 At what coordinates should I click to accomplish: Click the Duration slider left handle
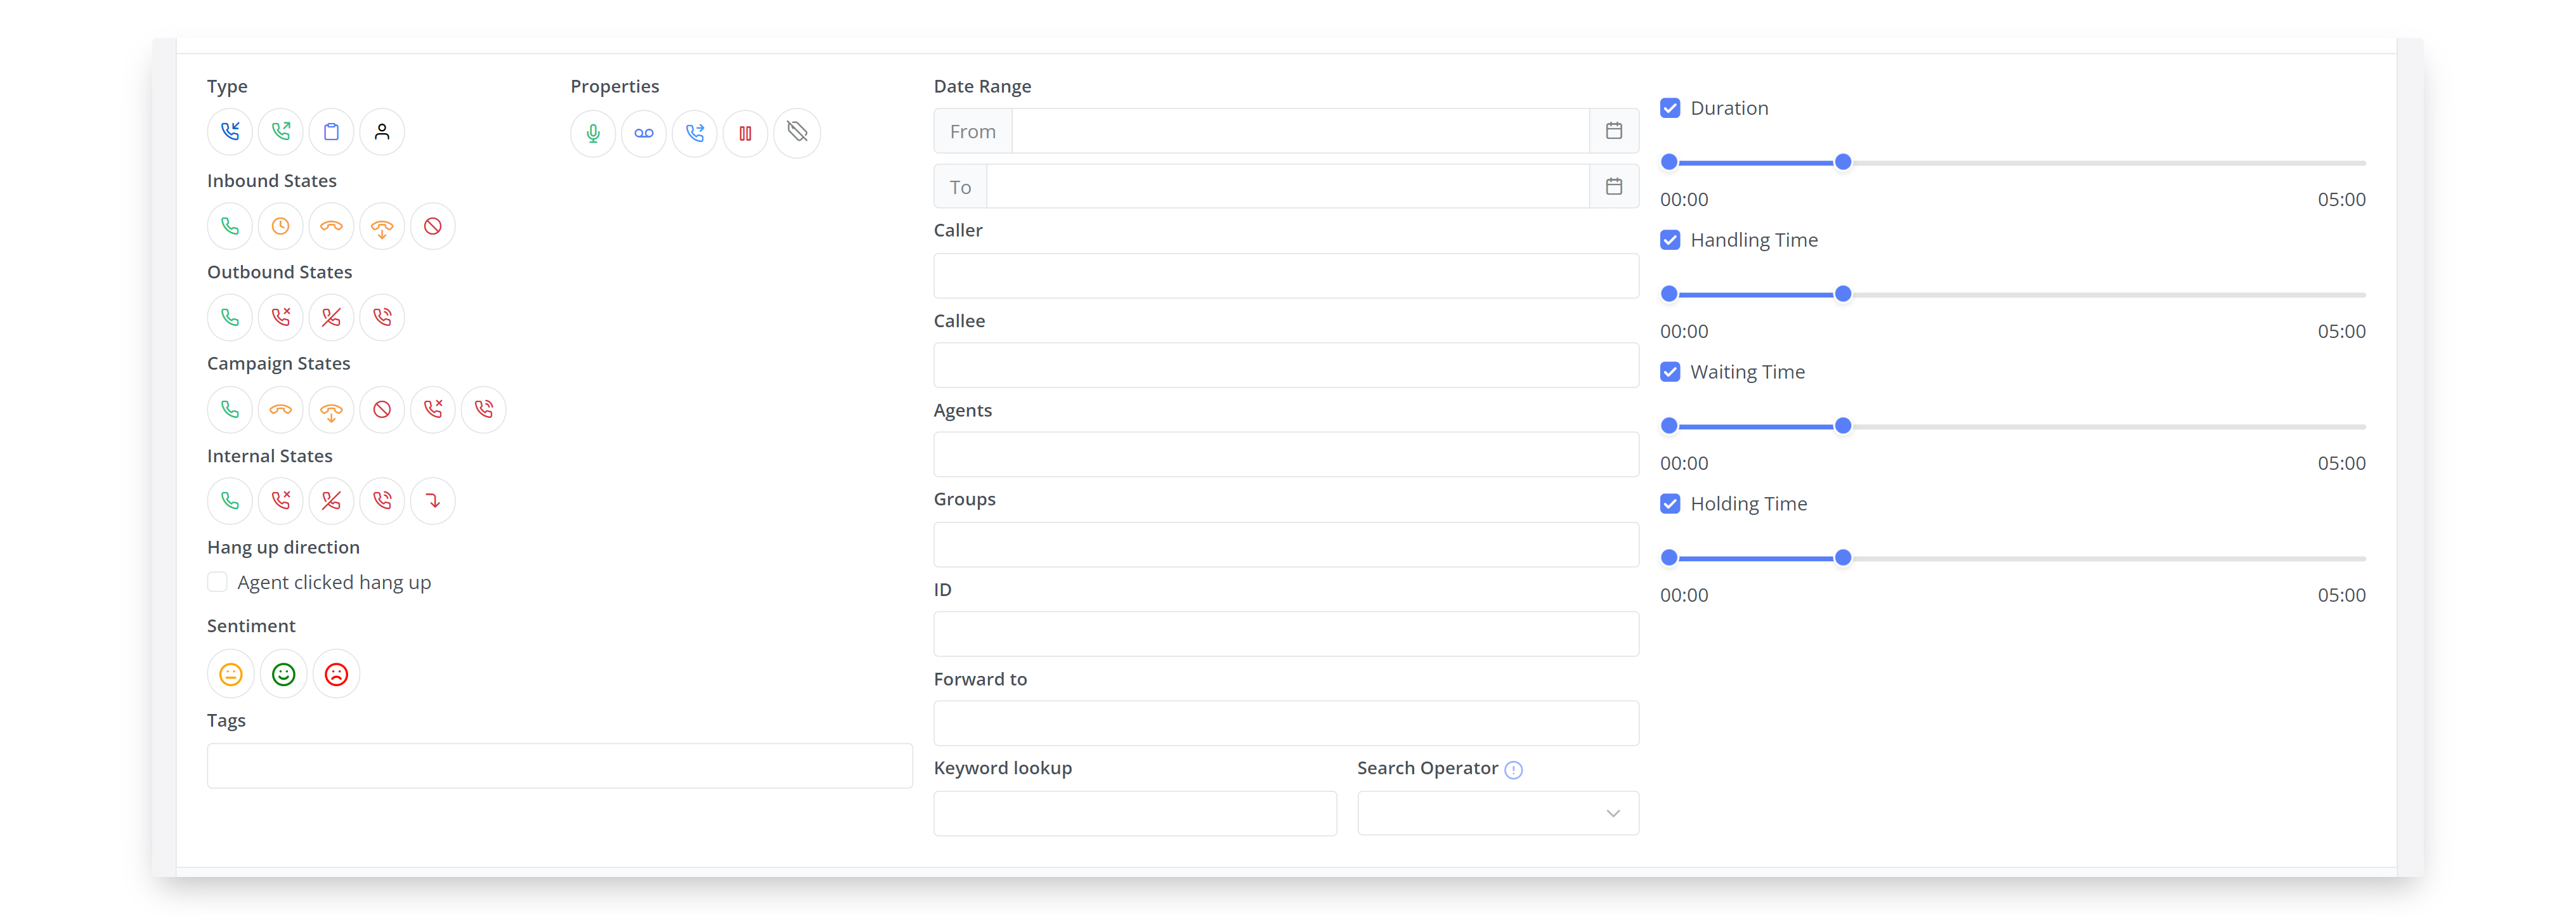point(1669,162)
